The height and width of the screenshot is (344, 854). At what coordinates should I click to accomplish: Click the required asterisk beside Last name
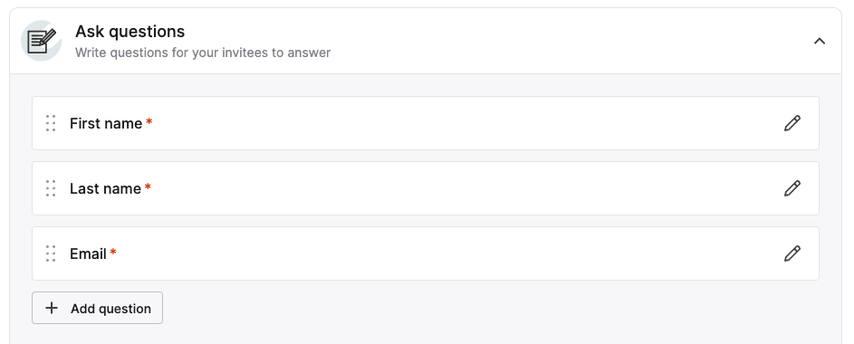click(148, 187)
